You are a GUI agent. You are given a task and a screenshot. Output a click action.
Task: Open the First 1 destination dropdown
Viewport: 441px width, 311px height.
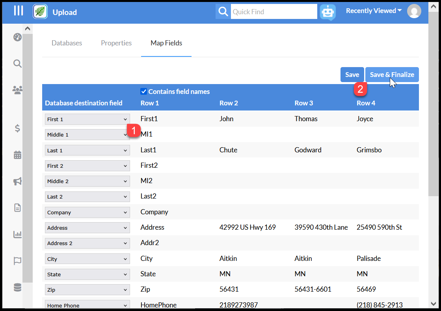click(87, 119)
